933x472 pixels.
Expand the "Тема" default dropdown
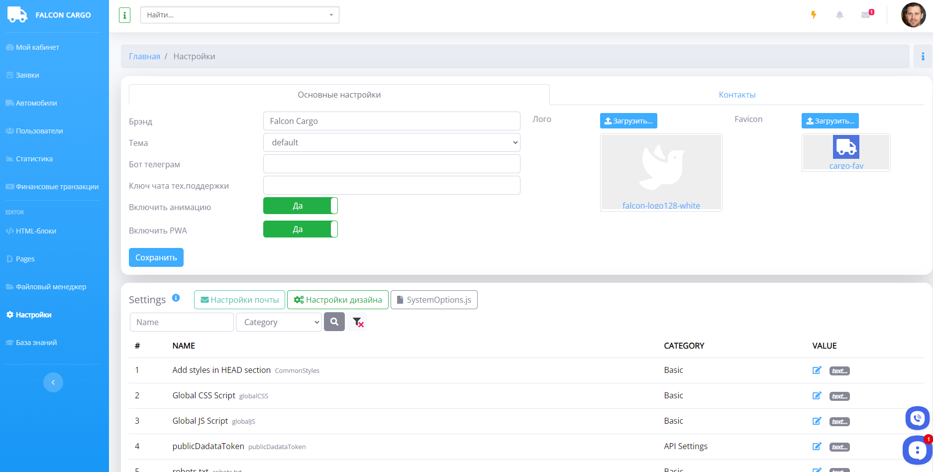click(391, 143)
